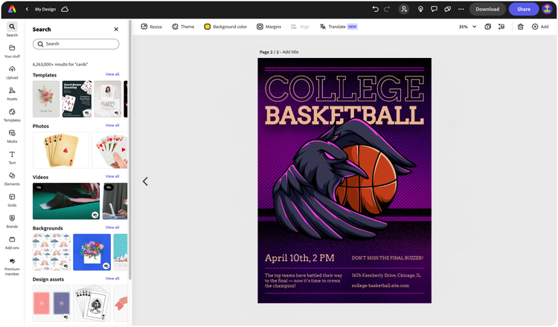This screenshot has width=558, height=327.
Task: Open the Brands panel icon
Action: coord(12,221)
